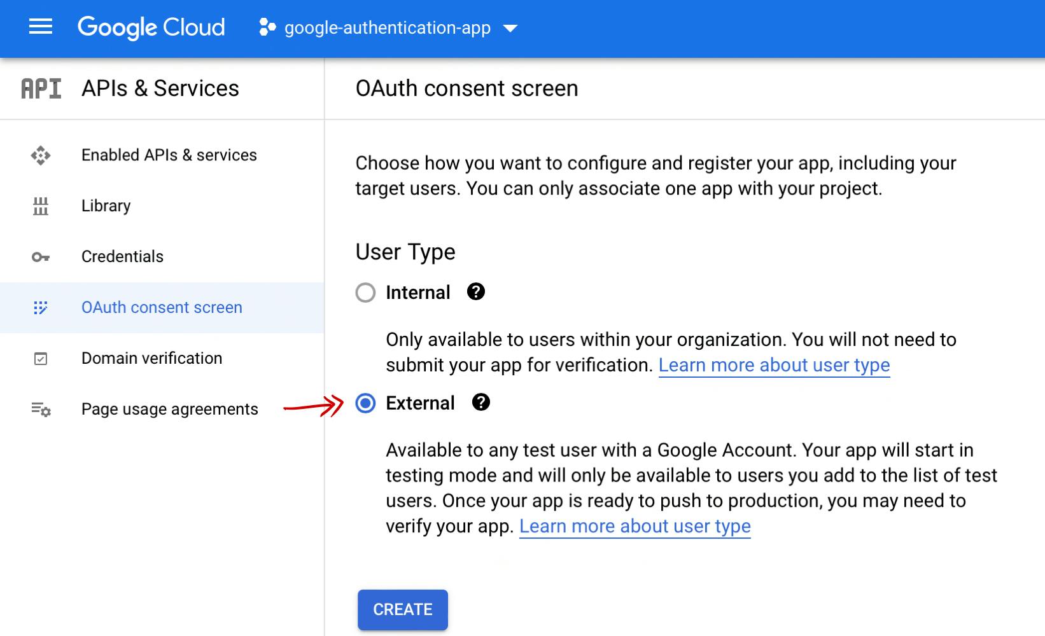The image size is (1045, 636).
Task: Open Learn more link under Internal description
Action: click(774, 366)
